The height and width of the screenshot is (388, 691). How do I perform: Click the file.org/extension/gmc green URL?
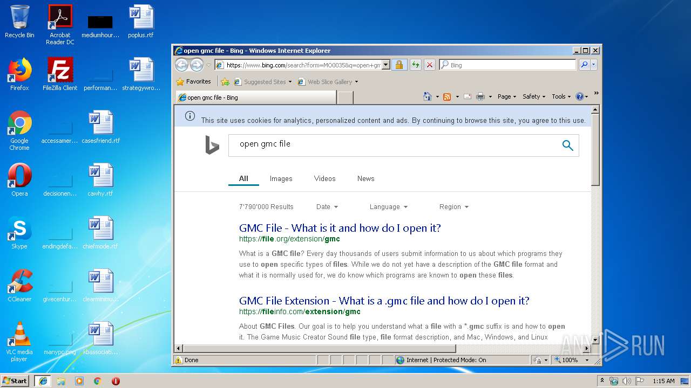289,239
